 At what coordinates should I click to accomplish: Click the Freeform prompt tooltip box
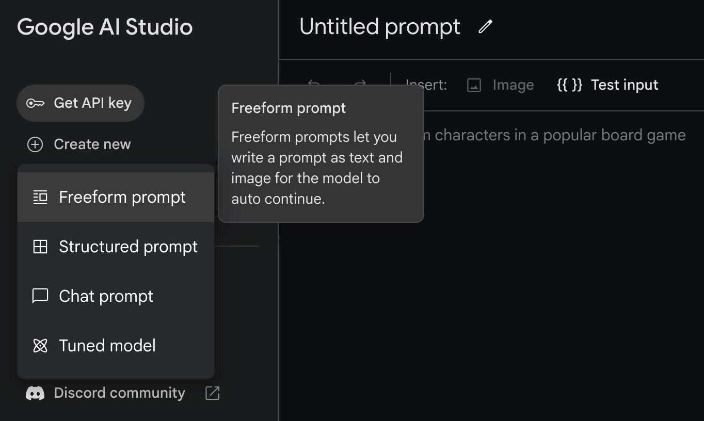pos(321,154)
